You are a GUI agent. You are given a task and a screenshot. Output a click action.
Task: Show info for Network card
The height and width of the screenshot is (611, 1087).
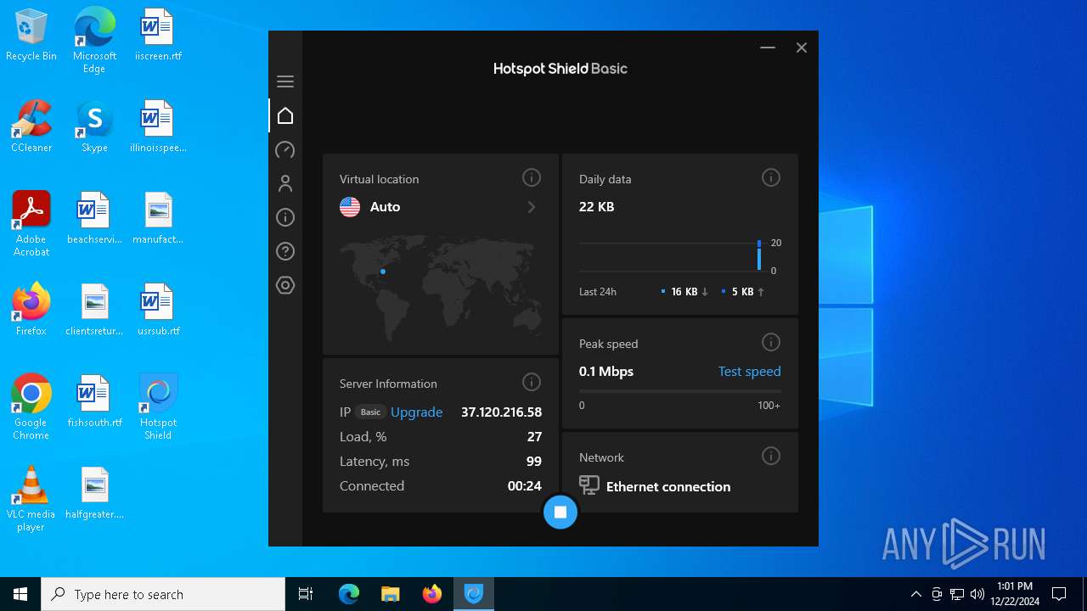click(x=771, y=456)
